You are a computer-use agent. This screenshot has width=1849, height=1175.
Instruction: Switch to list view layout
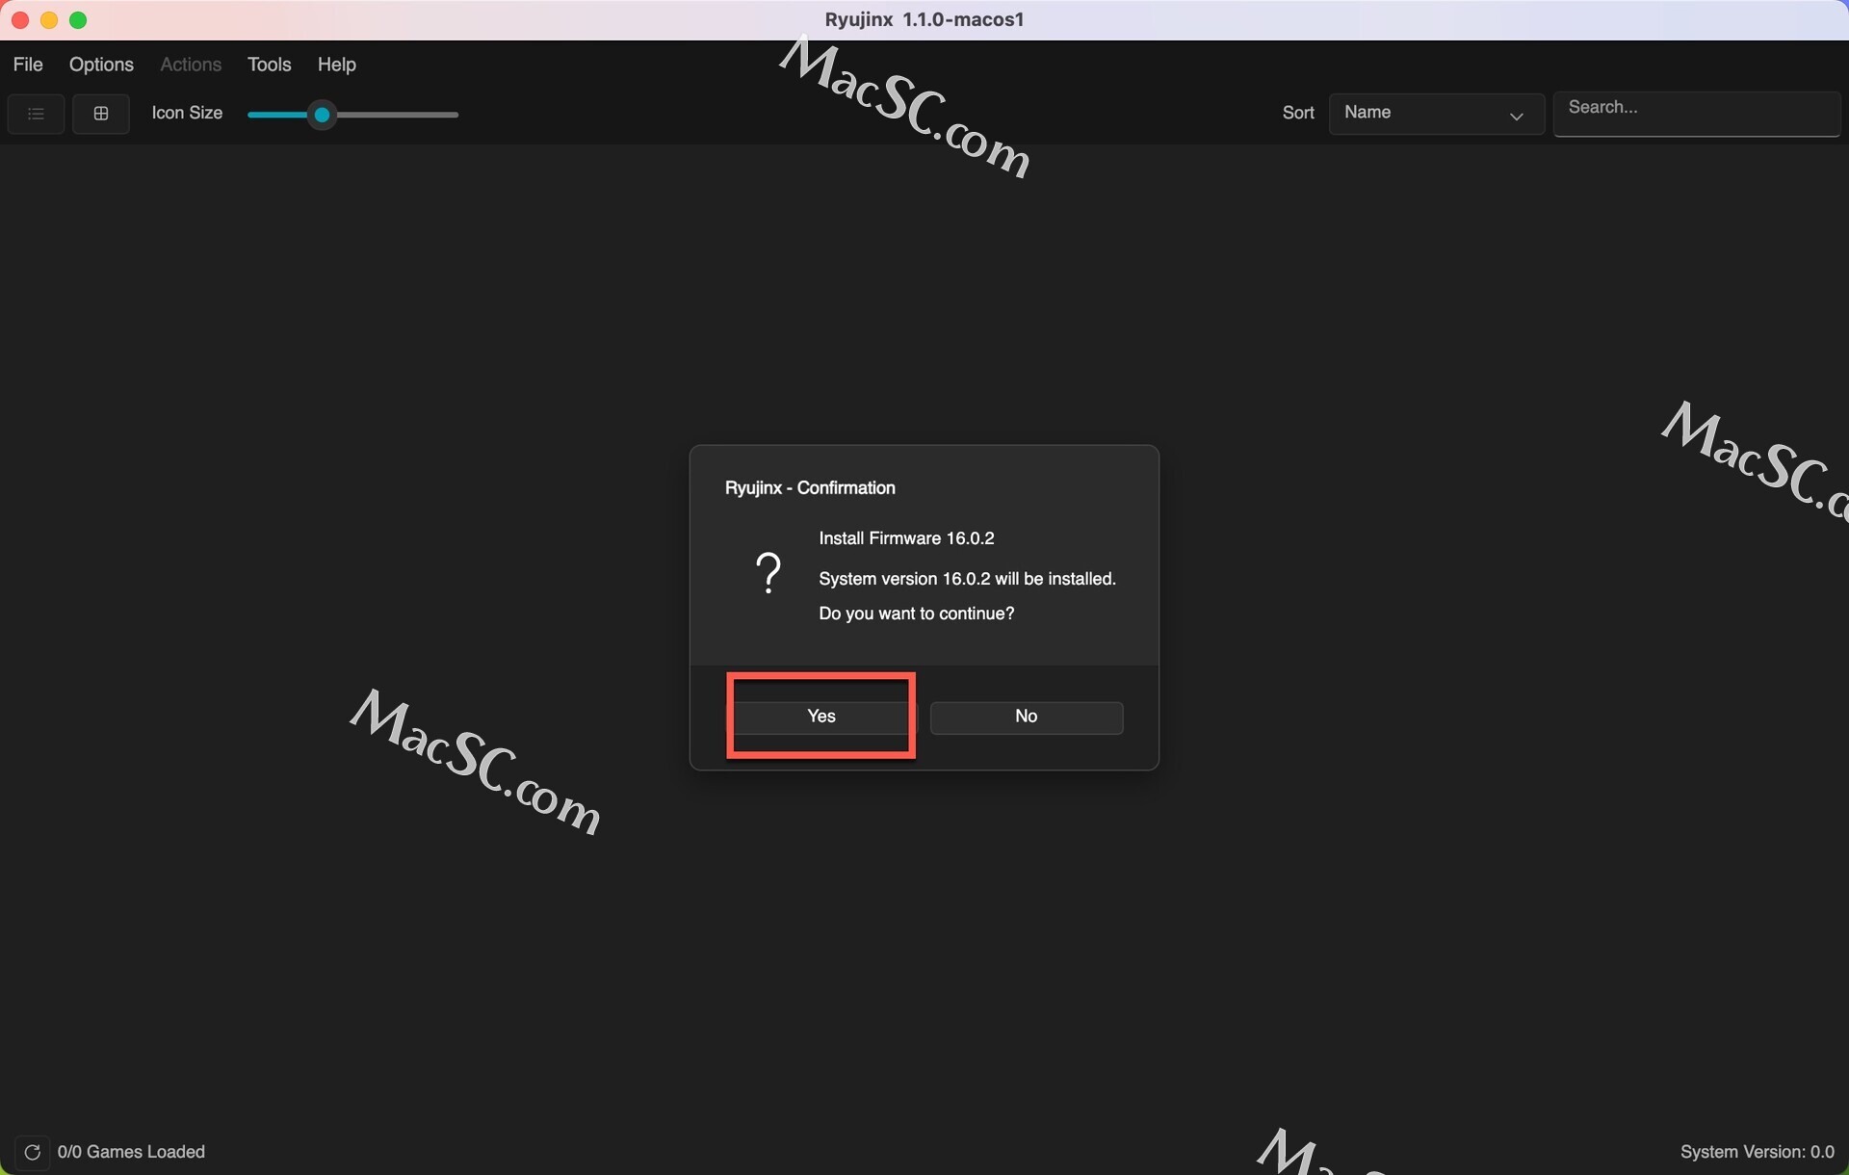(x=36, y=114)
